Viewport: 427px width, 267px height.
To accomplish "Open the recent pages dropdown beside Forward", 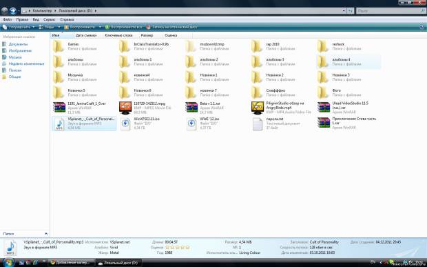I will click(19, 11).
